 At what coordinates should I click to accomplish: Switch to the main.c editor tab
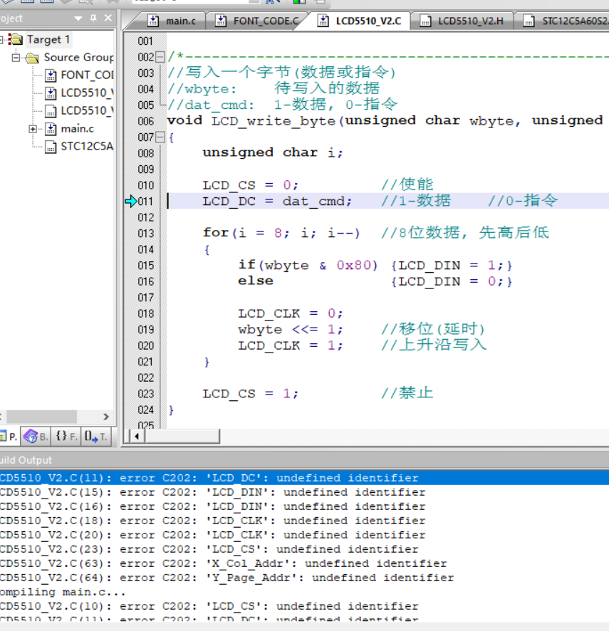[172, 21]
